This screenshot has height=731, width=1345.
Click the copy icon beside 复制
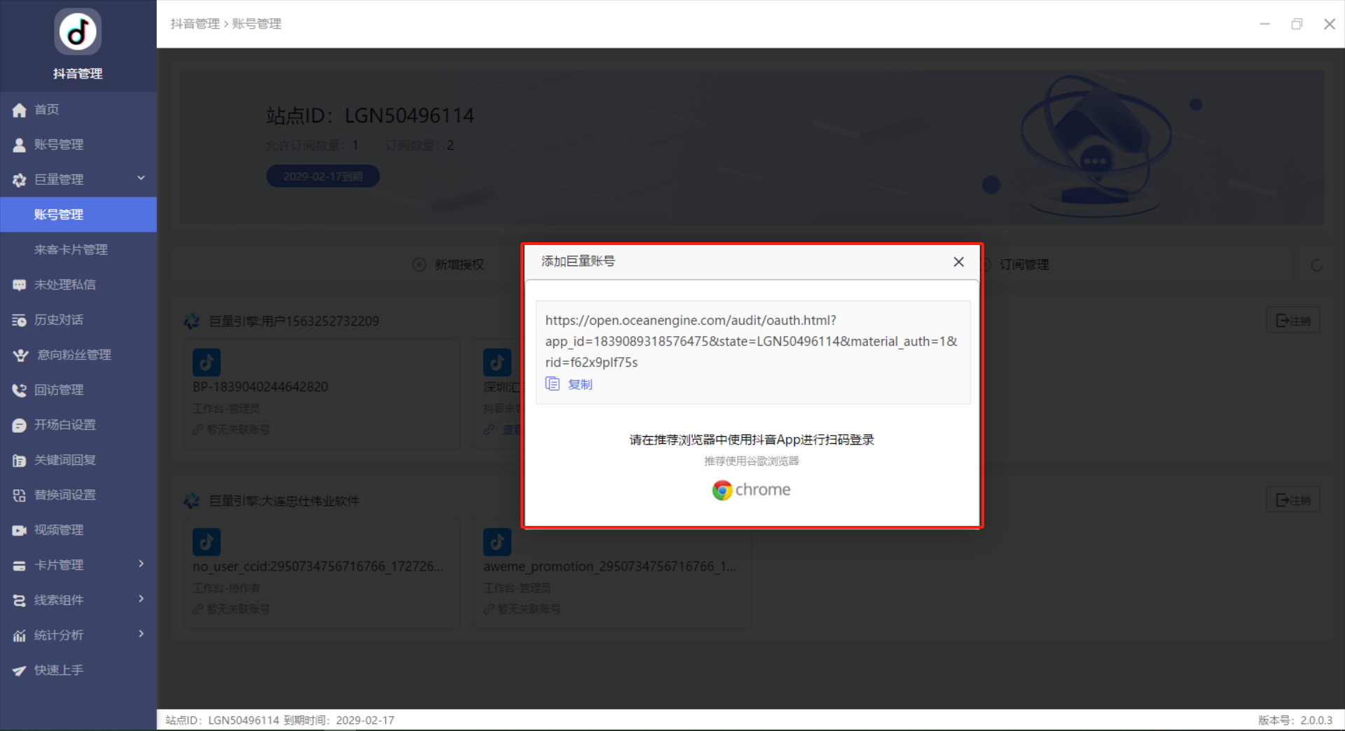553,384
